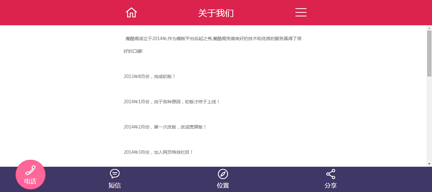Viewport: 432px width, 192px height.
Task: Tap the phone handset icon
Action: point(30,170)
